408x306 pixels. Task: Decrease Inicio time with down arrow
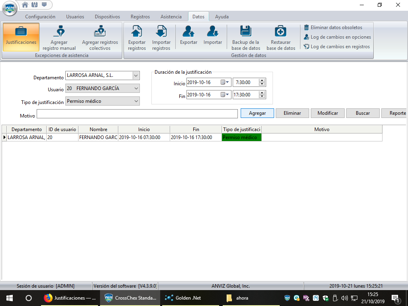click(x=262, y=84)
